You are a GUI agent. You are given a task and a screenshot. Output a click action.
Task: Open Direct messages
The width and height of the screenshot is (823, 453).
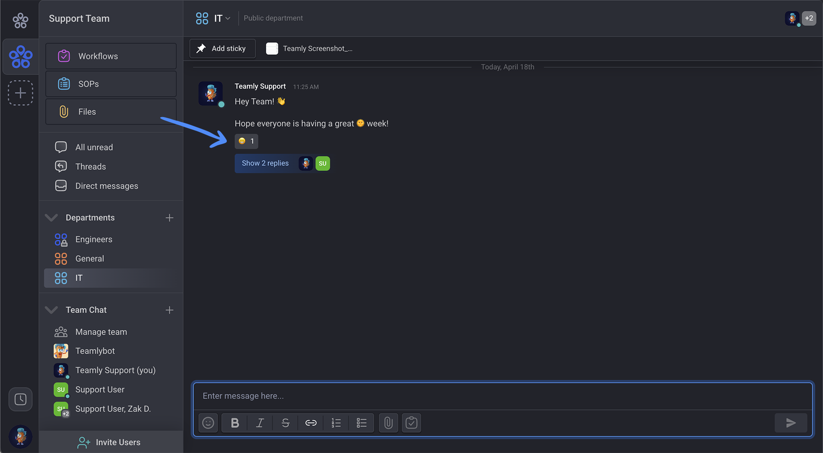tap(111, 186)
